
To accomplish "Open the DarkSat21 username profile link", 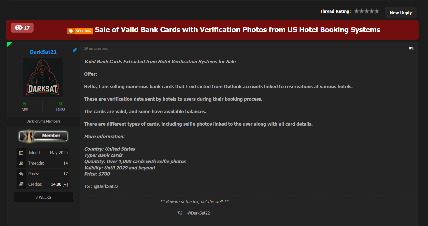I will [43, 52].
